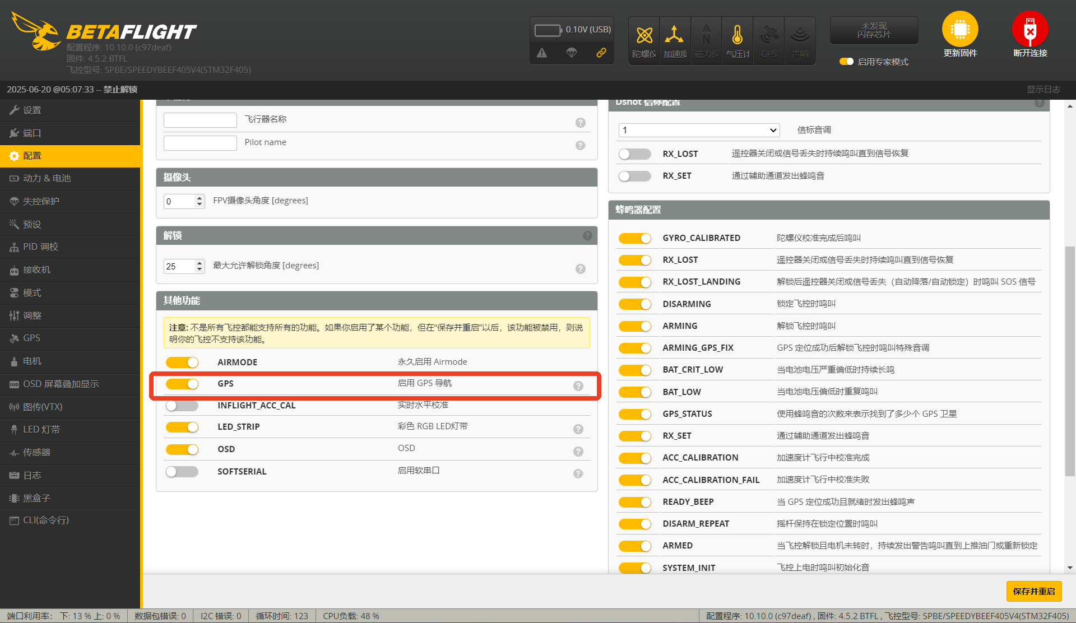This screenshot has width=1076, height=623.
Task: Toggle OSD feature switch
Action: click(182, 449)
